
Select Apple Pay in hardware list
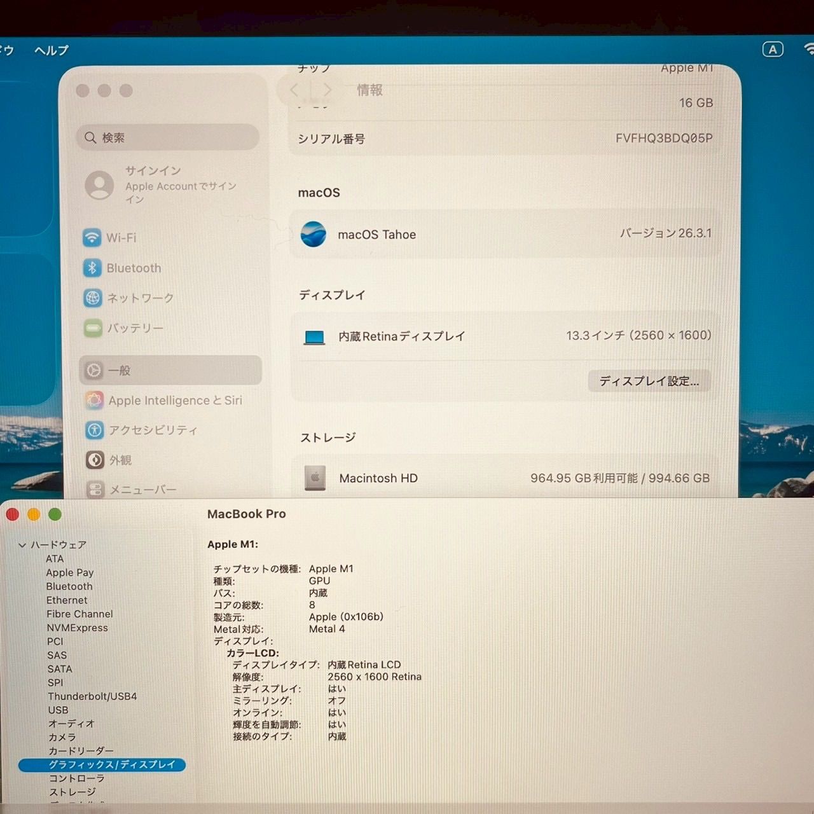click(70, 572)
